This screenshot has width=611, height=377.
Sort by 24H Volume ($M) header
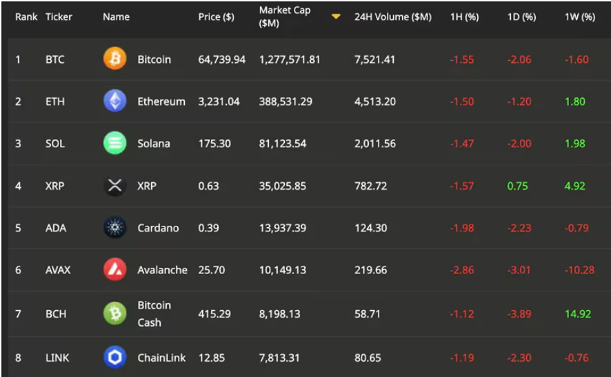point(392,17)
